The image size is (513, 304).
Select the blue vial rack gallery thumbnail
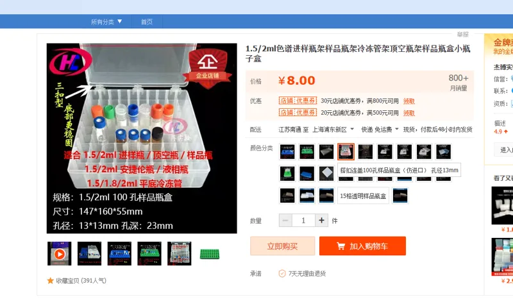point(119,253)
